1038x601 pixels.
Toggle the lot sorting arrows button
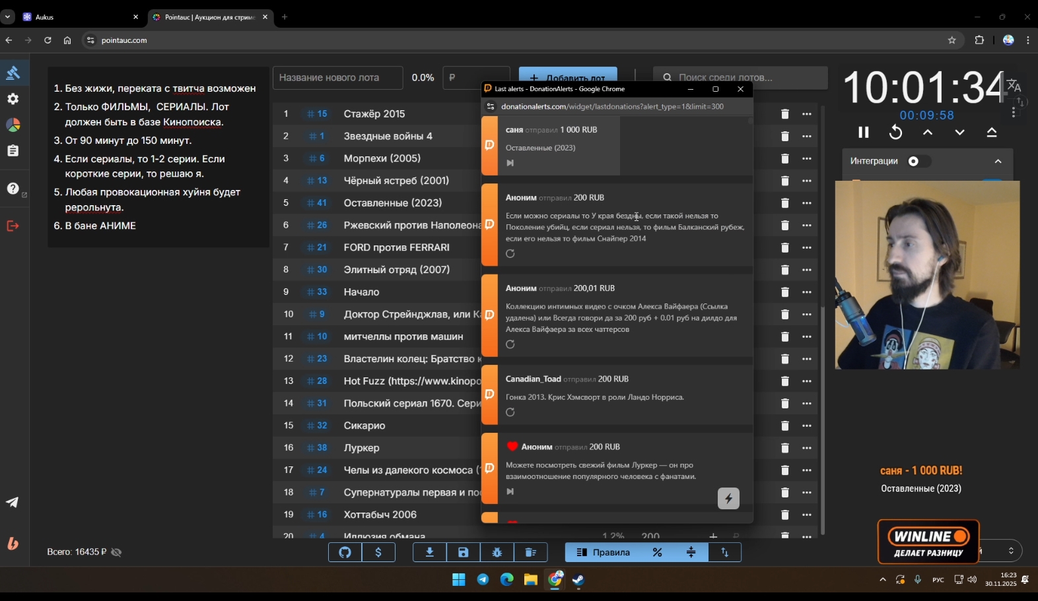coord(725,552)
